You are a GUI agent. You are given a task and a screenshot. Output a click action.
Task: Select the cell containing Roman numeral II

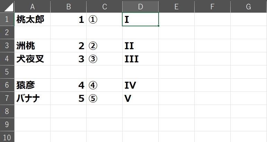pyautogui.click(x=140, y=46)
